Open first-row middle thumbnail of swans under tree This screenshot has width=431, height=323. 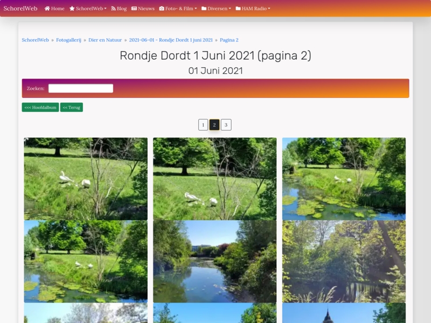click(x=214, y=179)
